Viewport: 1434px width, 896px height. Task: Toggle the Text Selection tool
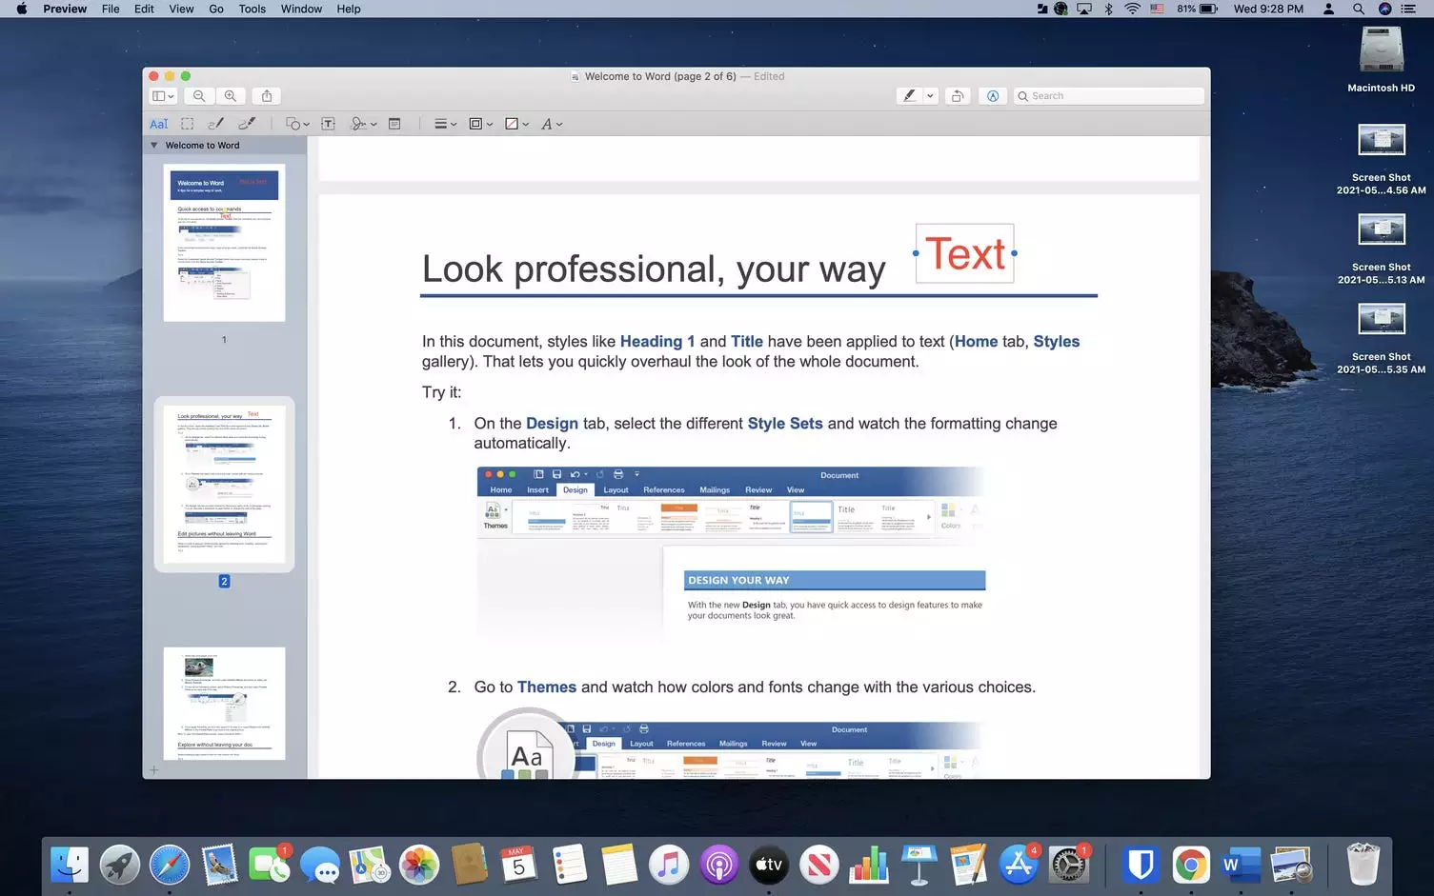[158, 124]
